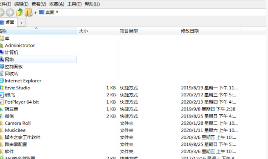Select the 微信 shortcut icon

coord(2,116)
